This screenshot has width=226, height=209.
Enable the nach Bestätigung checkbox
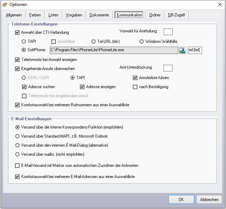click(x=135, y=87)
